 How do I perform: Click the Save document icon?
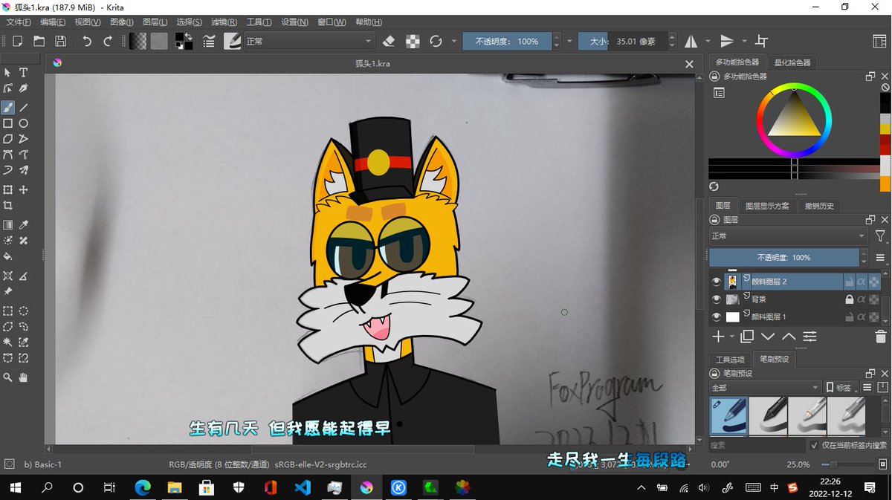click(x=60, y=42)
